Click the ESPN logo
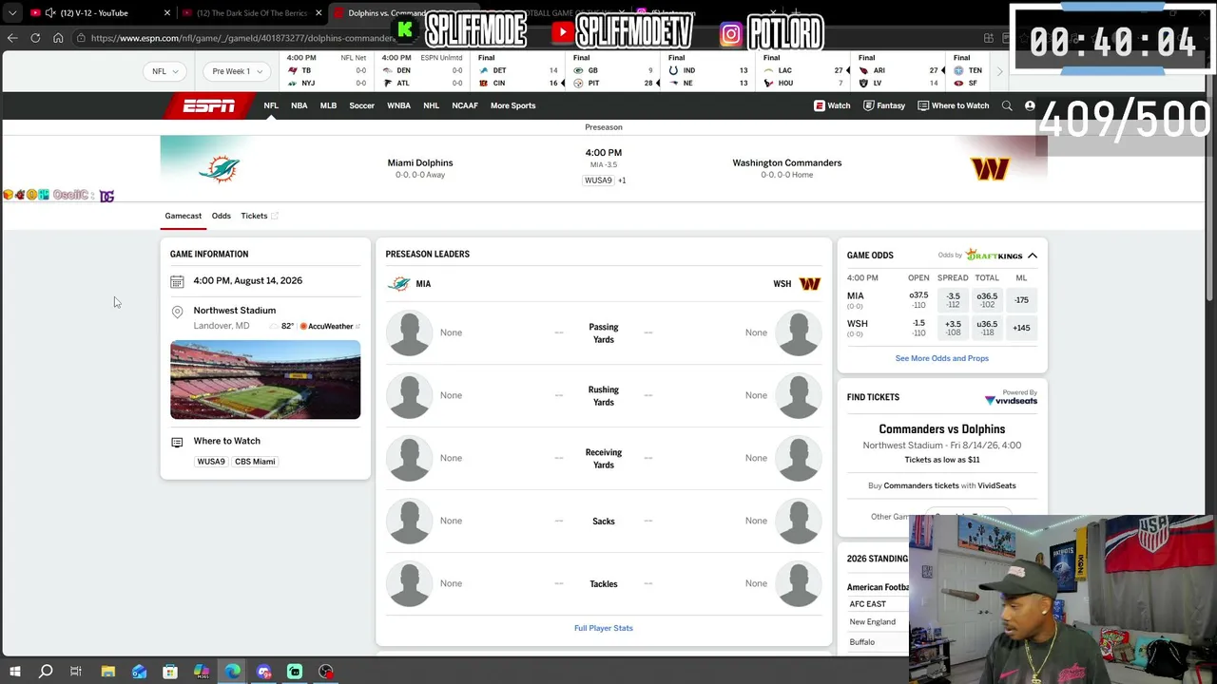 (x=209, y=105)
